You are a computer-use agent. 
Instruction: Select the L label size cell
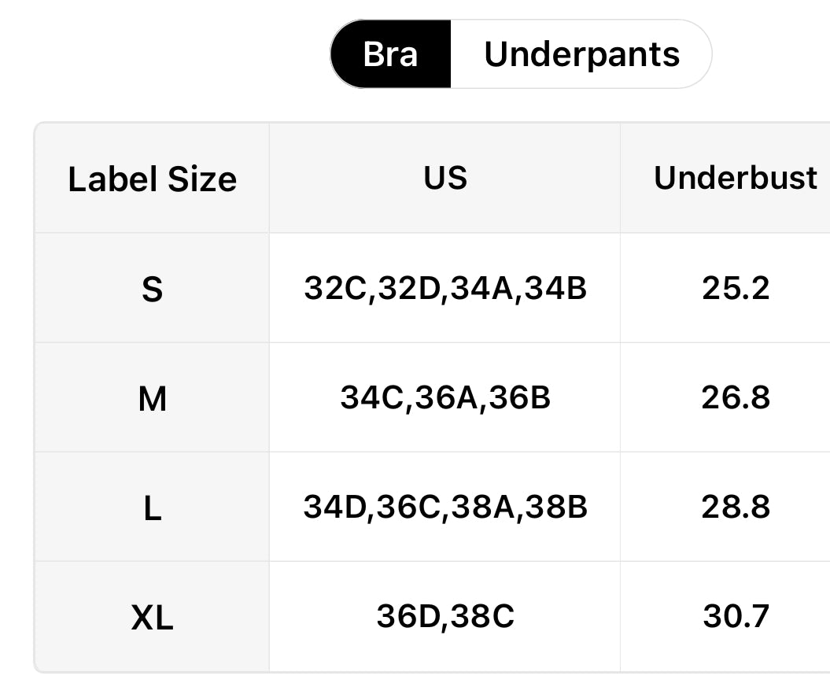(152, 508)
